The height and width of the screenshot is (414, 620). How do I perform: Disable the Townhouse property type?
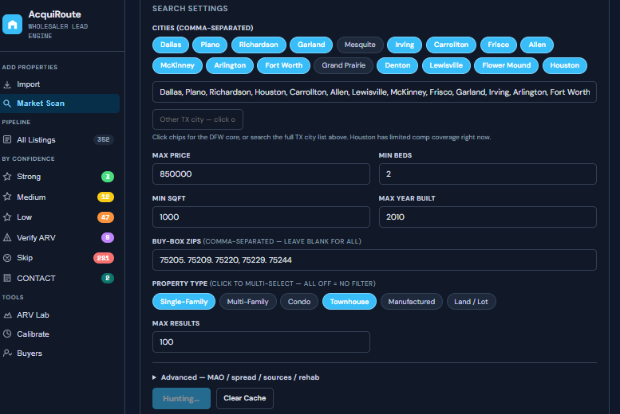pyautogui.click(x=349, y=302)
